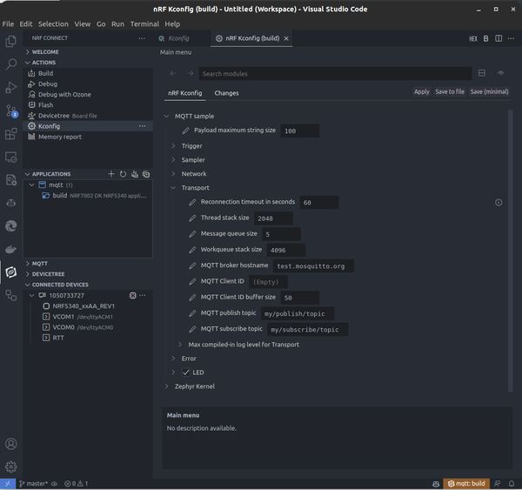Click the MQTT publish topic field
This screenshot has width=522, height=490.
298,314
